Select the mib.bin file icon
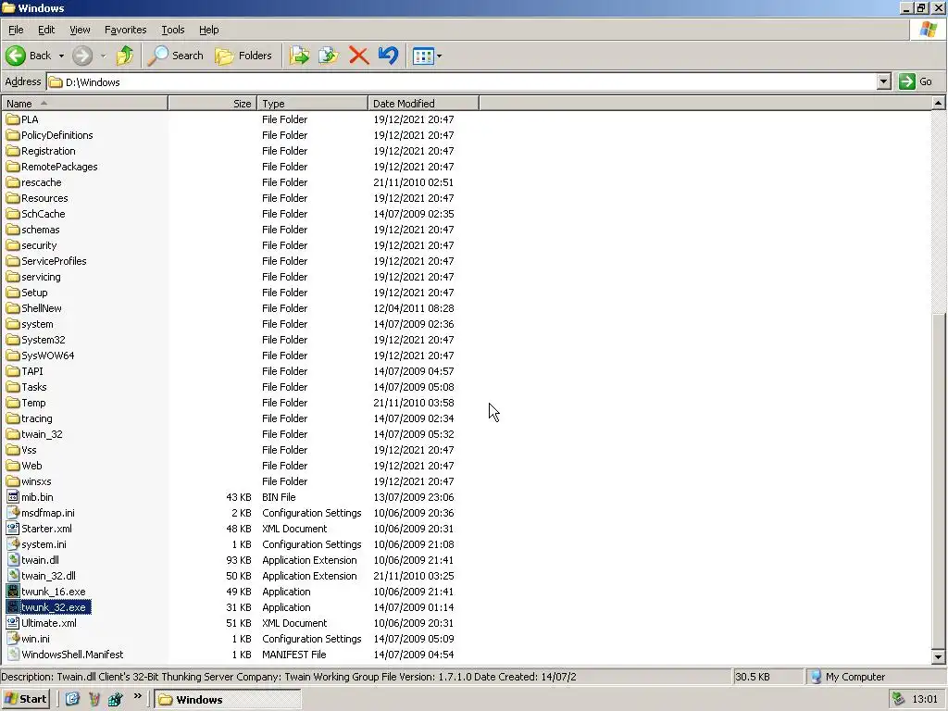Screen dimensions: 948x711 (13, 496)
